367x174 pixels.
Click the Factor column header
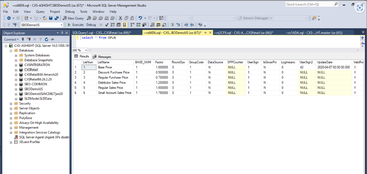(162, 62)
